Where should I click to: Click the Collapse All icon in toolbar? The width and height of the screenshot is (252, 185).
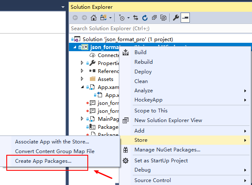[154, 18]
